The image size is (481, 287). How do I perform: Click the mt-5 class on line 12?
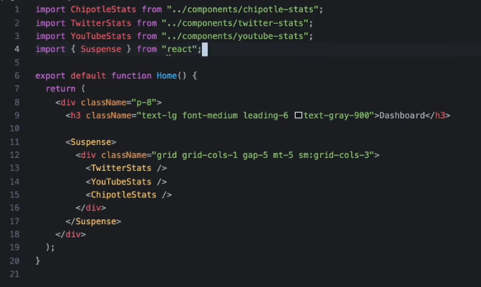pyautogui.click(x=283, y=155)
